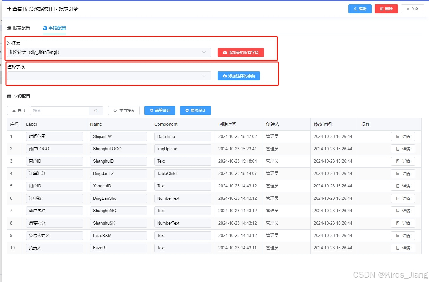Click the Label field containing 商户LOGO

(55, 149)
